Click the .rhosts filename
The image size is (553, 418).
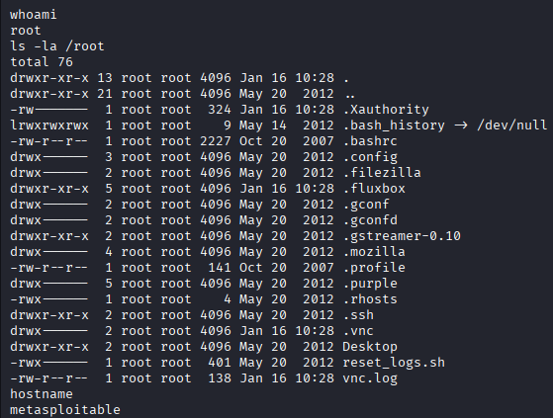pos(370,299)
